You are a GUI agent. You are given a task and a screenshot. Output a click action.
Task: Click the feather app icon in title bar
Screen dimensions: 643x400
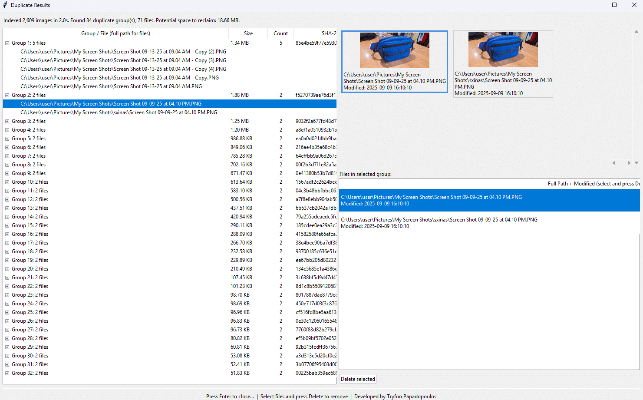tap(5, 5)
